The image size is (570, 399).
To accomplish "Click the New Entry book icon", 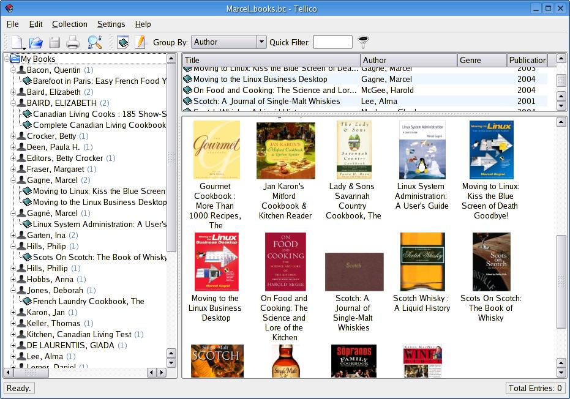I will [123, 42].
